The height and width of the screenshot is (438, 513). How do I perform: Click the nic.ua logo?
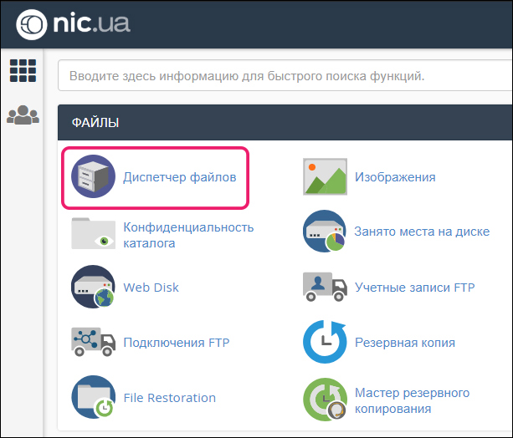71,23
